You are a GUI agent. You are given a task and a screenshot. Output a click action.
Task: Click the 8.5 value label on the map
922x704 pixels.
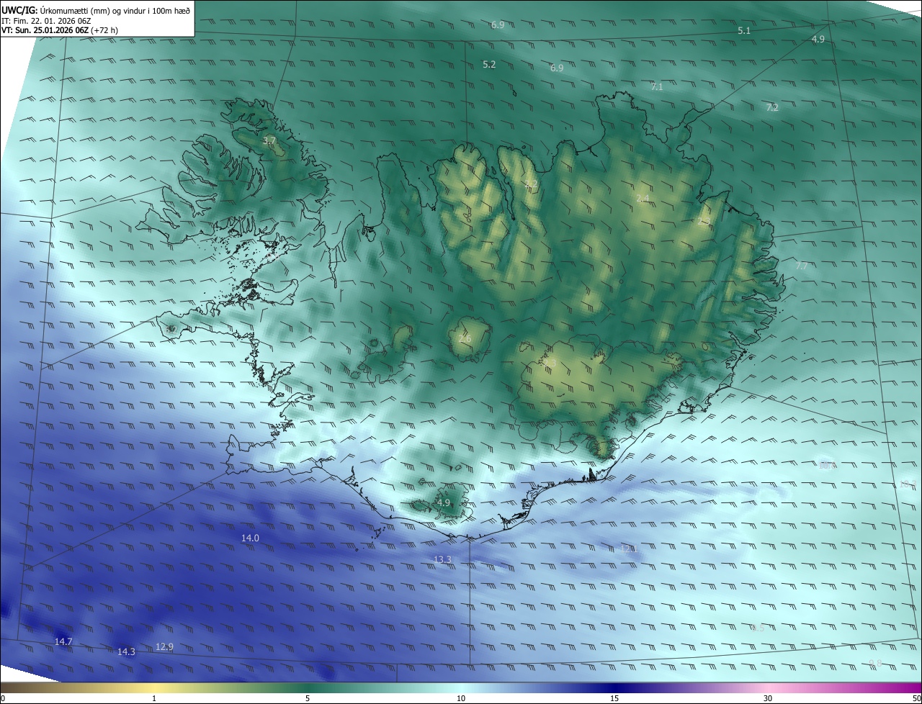pos(758,628)
